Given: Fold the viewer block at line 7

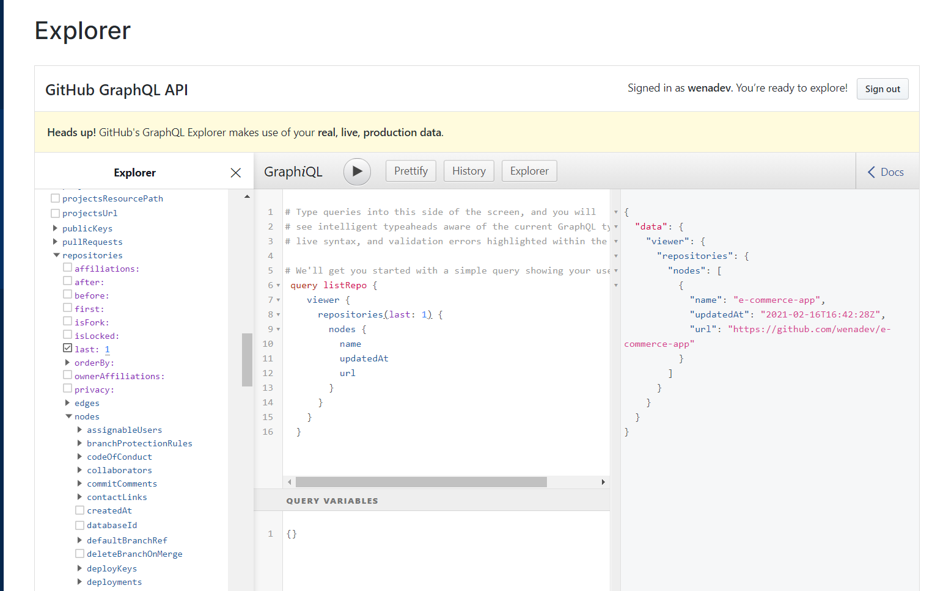Looking at the screenshot, I should click(x=278, y=300).
